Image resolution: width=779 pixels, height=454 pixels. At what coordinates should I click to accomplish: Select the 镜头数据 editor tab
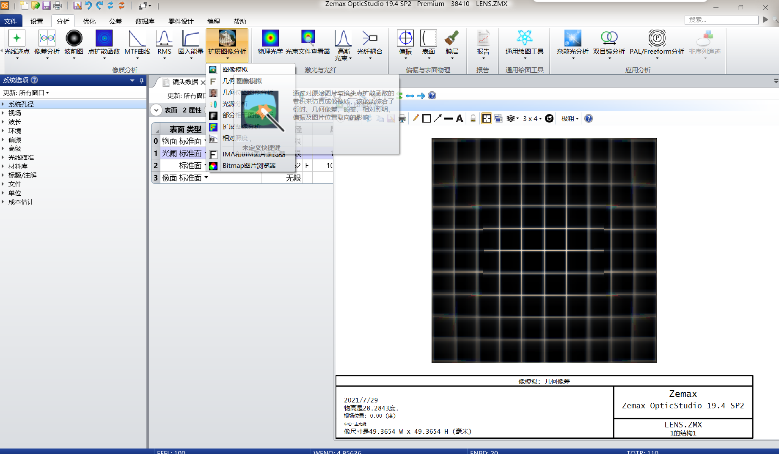coord(185,82)
